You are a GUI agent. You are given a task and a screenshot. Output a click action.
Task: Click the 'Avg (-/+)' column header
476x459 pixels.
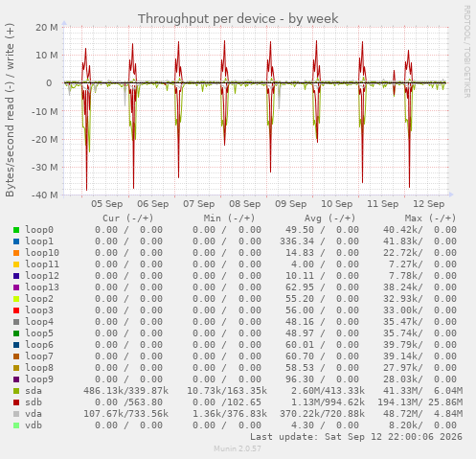(329, 218)
